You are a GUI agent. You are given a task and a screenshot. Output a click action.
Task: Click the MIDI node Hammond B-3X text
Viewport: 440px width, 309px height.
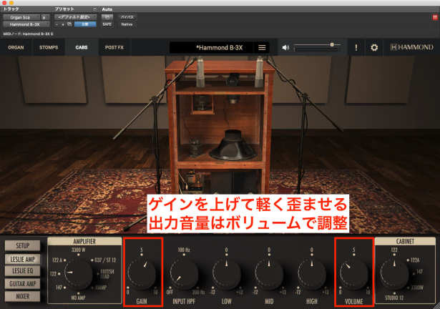tap(28, 34)
